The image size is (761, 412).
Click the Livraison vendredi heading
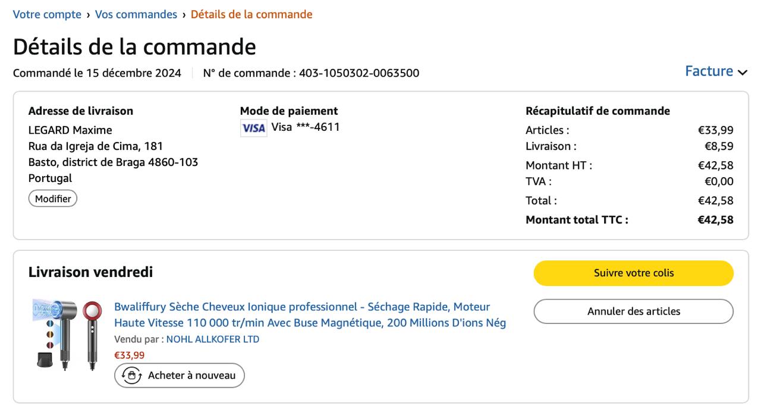90,272
